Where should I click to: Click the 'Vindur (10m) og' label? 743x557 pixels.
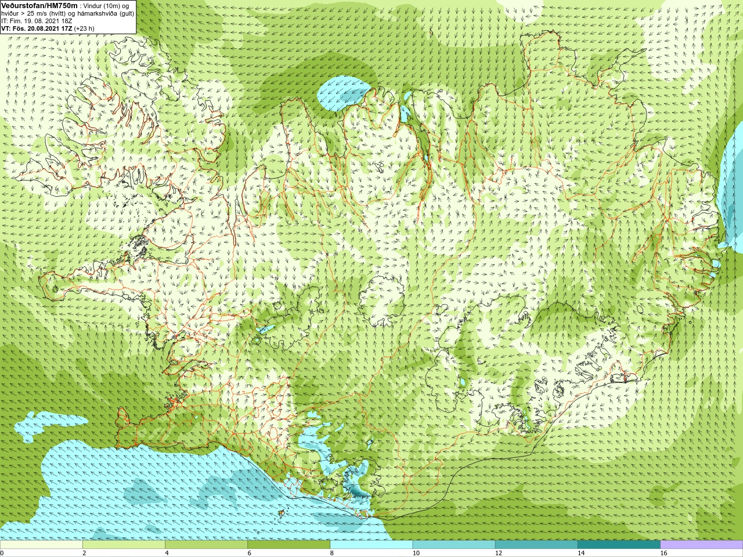pyautogui.click(x=106, y=6)
